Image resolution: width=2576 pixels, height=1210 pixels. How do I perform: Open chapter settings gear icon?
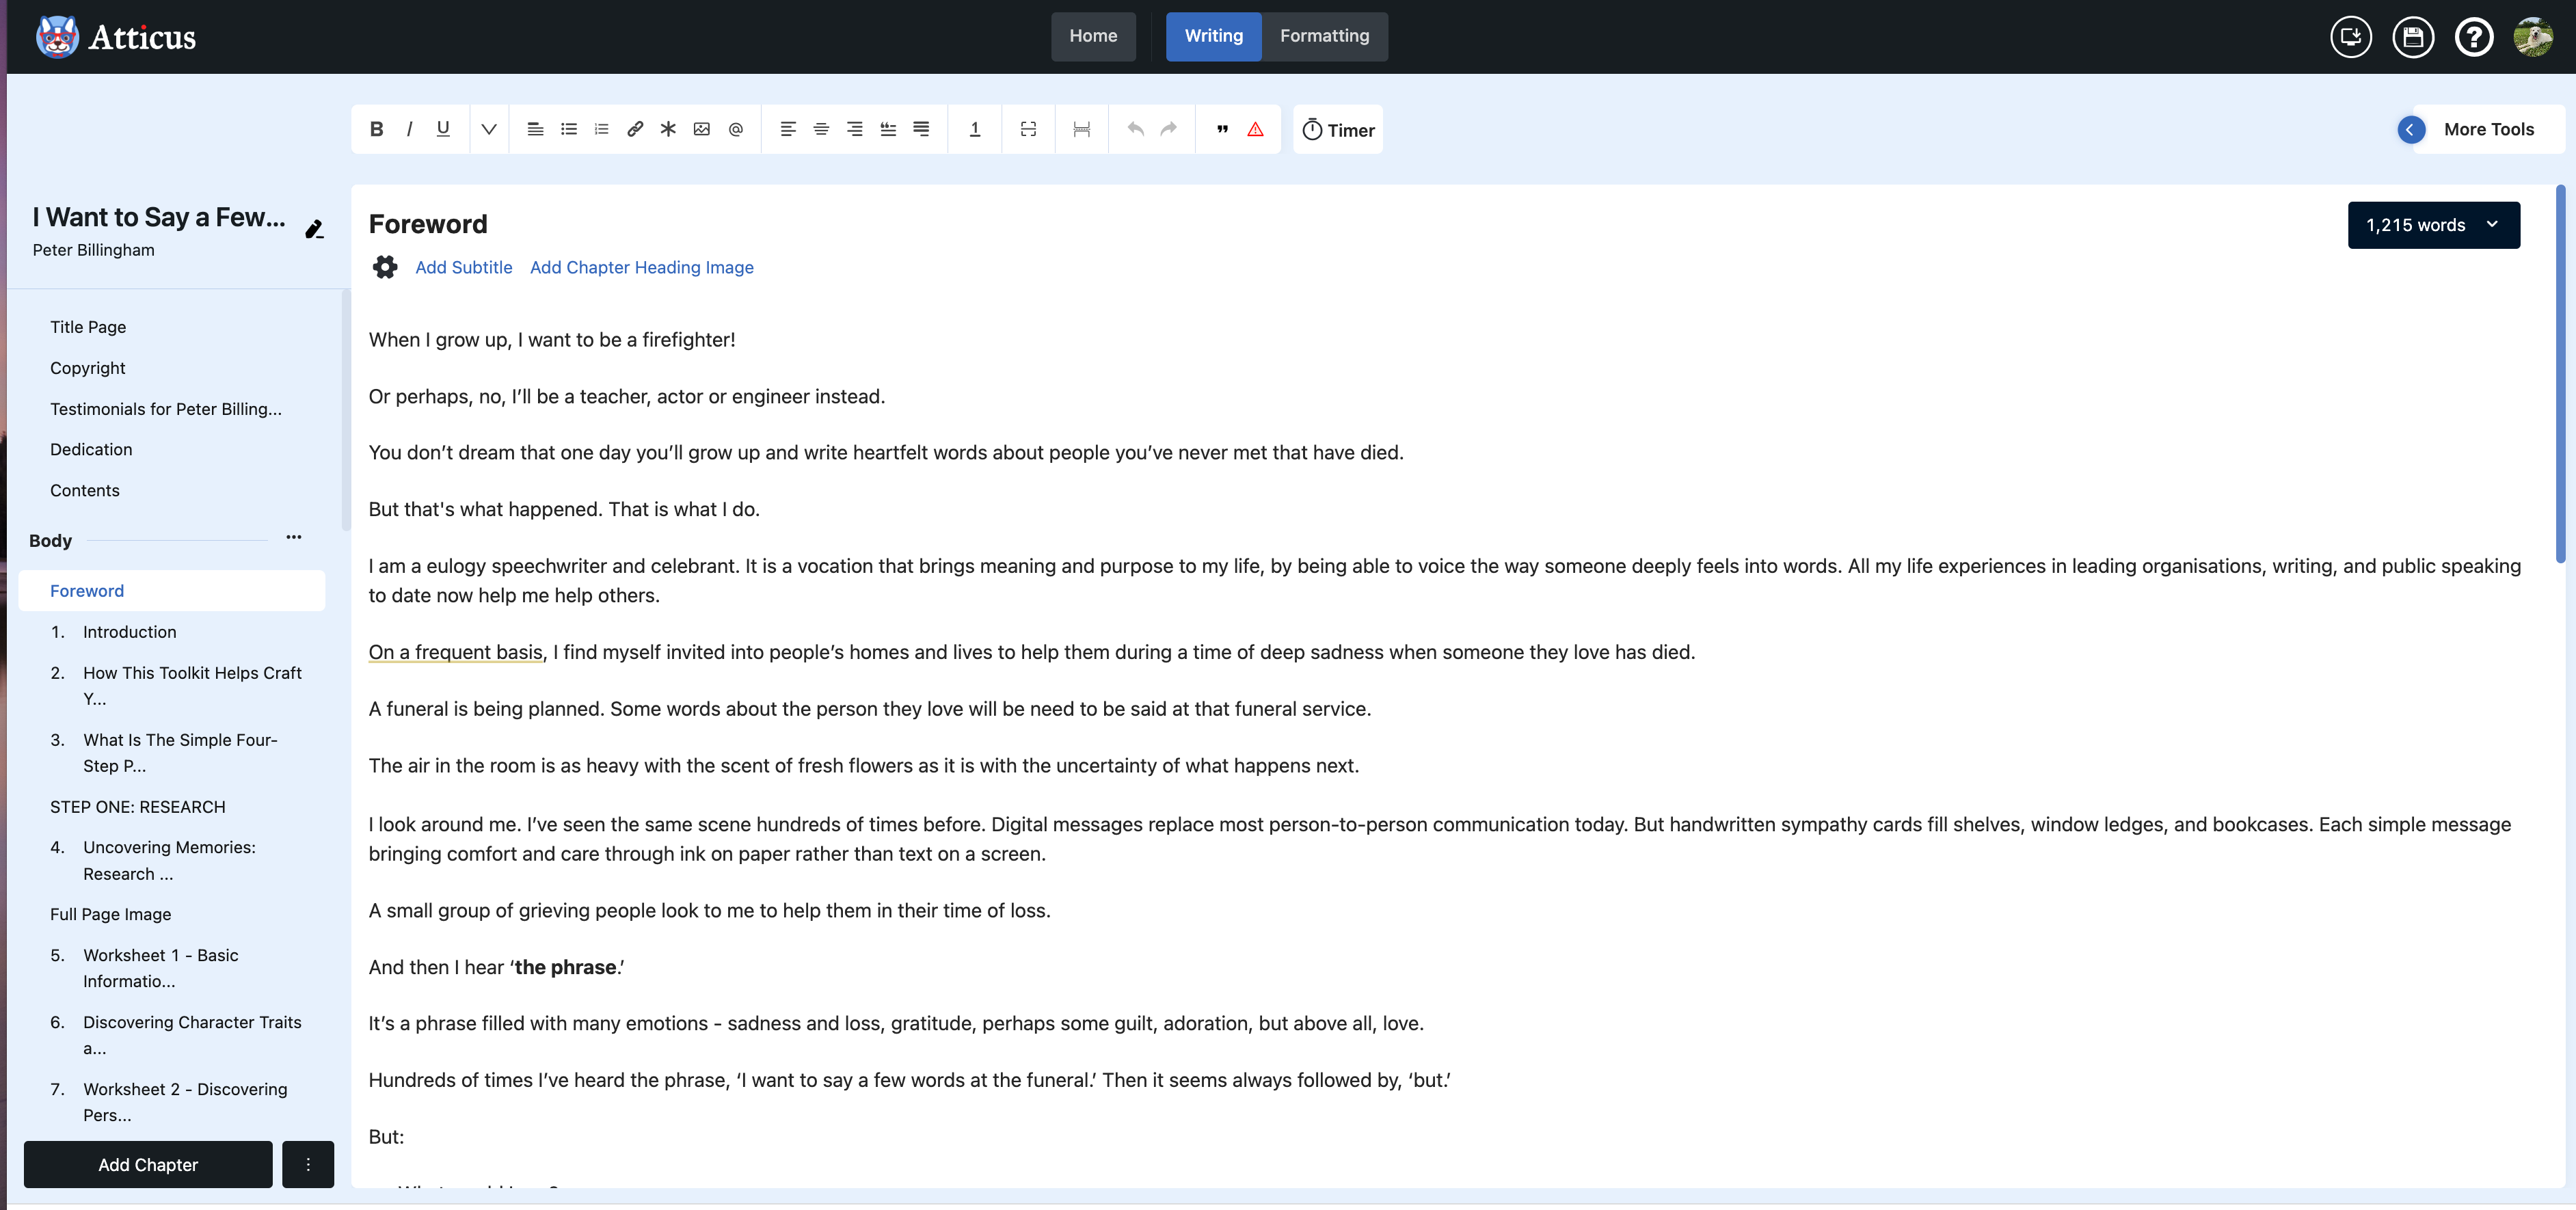[x=385, y=267]
